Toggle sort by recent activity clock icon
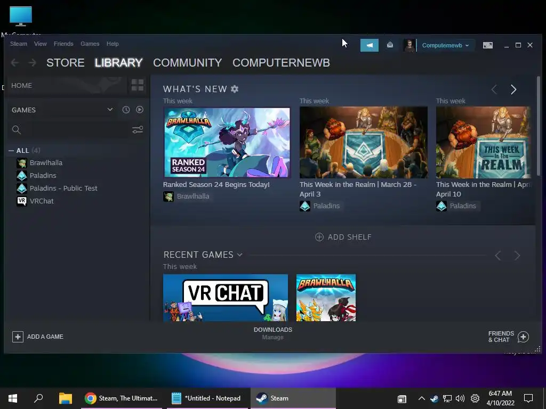This screenshot has width=546, height=409. (x=126, y=110)
